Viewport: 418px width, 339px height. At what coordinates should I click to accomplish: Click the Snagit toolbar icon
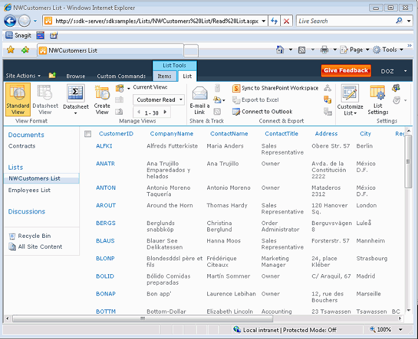(x=18, y=35)
